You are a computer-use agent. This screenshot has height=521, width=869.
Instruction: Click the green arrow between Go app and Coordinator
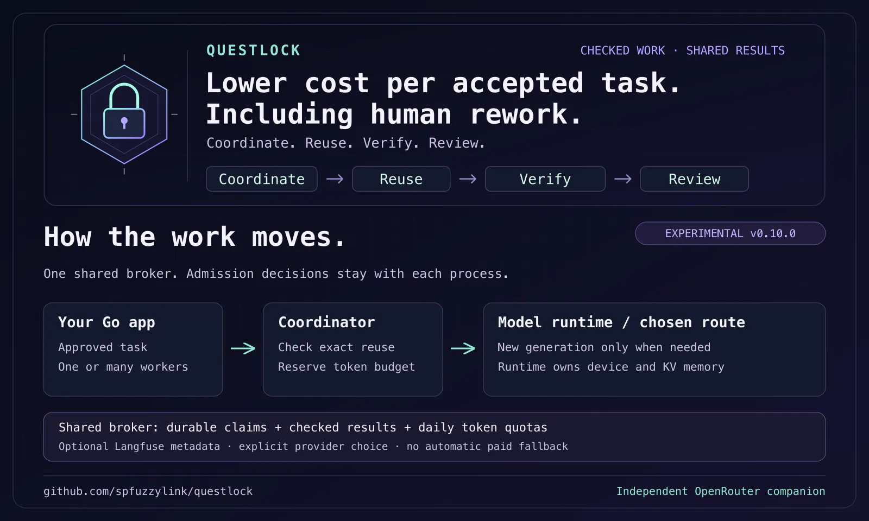tap(243, 348)
